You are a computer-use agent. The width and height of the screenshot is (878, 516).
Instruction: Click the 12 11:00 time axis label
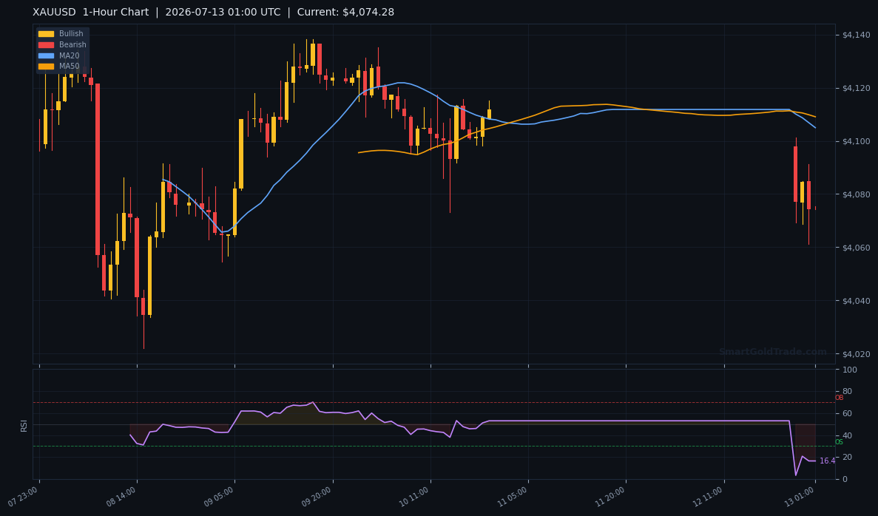709,497
